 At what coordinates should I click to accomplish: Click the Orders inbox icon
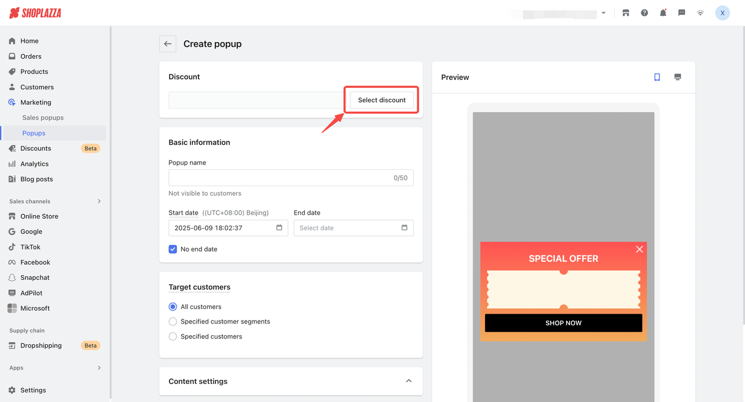(12, 56)
